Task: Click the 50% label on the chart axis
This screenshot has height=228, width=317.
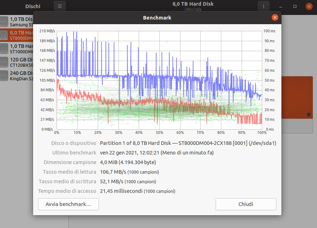Action: 159,132
